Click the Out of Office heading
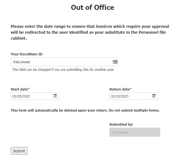 click(x=92, y=7)
